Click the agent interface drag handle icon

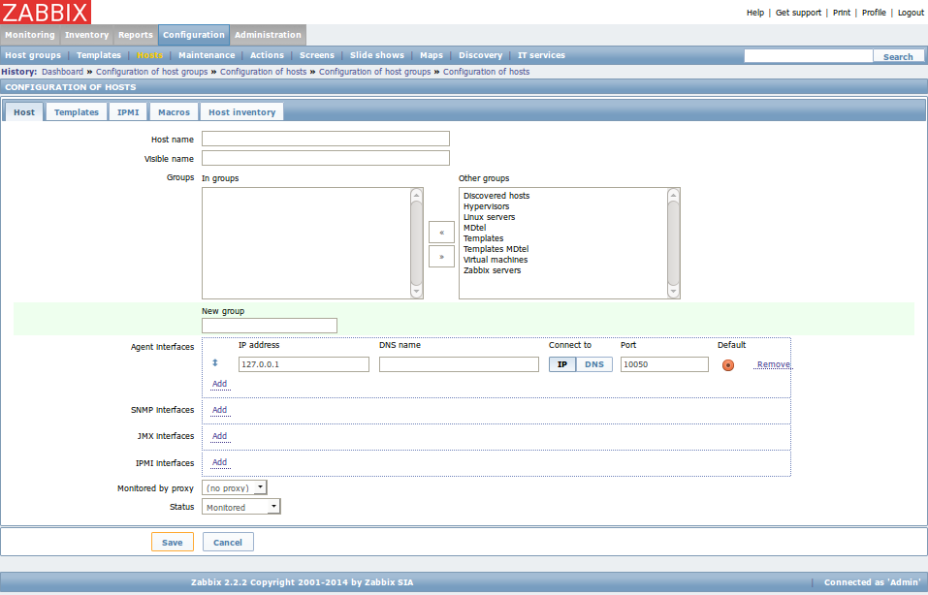pos(215,363)
